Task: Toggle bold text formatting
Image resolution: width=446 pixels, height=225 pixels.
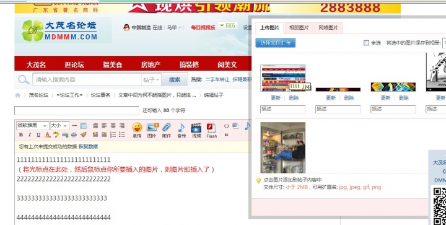Action: pyautogui.click(x=21, y=135)
